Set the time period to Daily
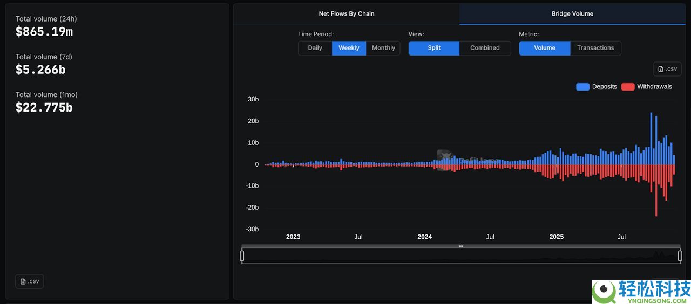691x304 pixels. point(315,48)
